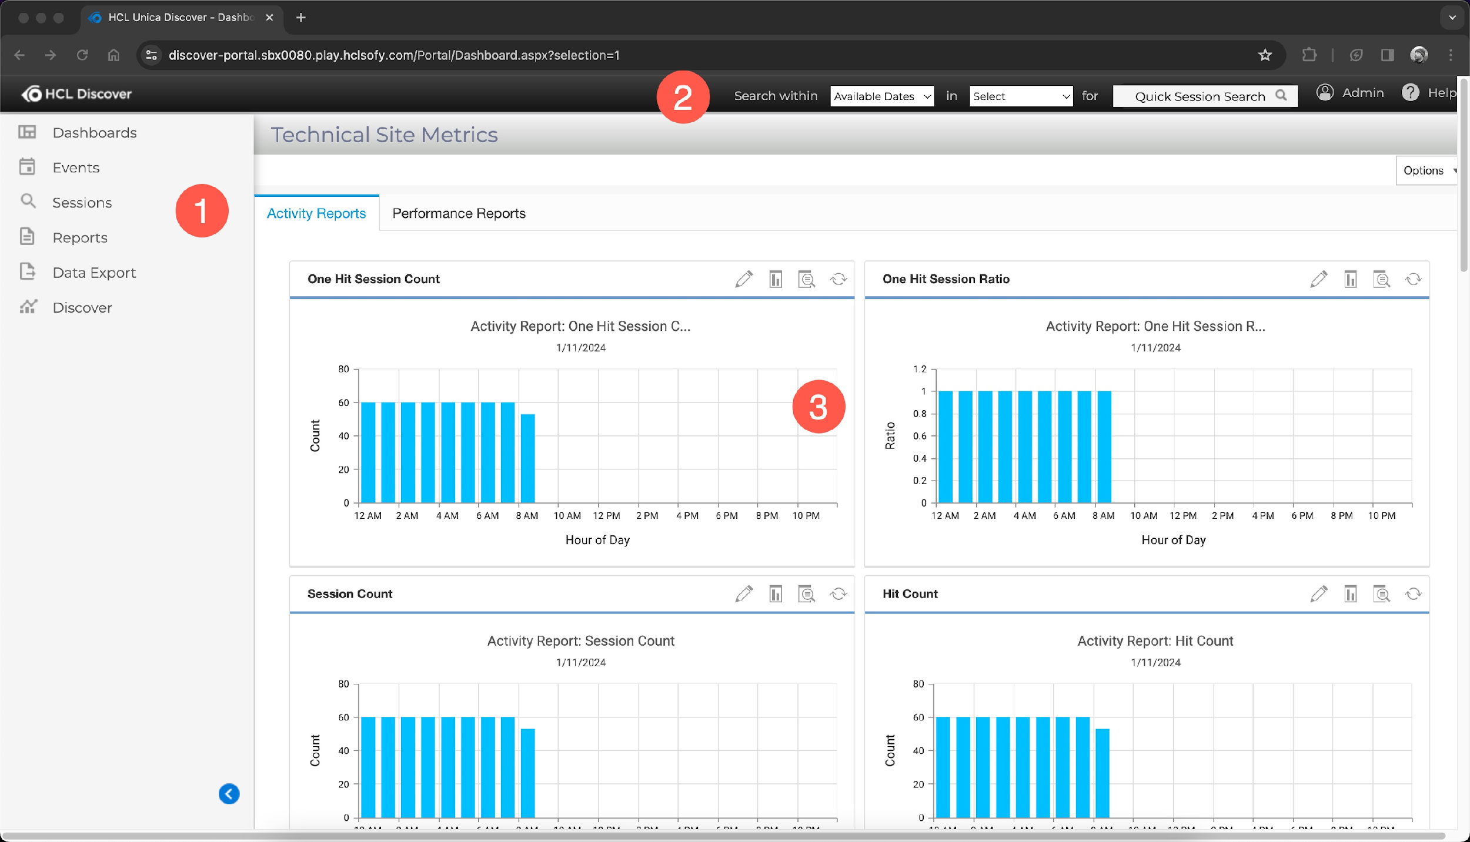1470x842 pixels.
Task: Click drill-down search icon on Session Count panel
Action: 807,594
